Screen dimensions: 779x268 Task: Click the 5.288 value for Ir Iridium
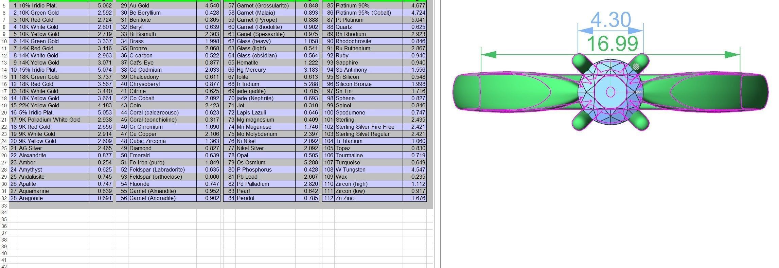coord(307,84)
